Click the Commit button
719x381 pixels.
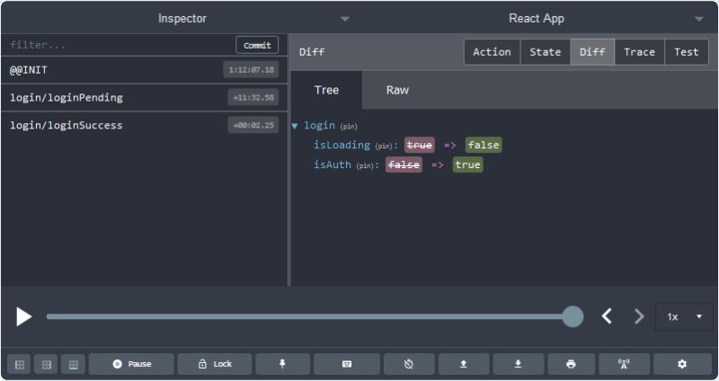click(x=257, y=46)
